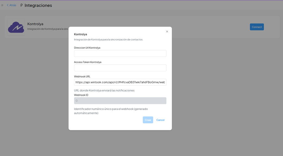Click the Kontrolya cloud logo
This screenshot has width=283, height=156.
click(x=16, y=27)
